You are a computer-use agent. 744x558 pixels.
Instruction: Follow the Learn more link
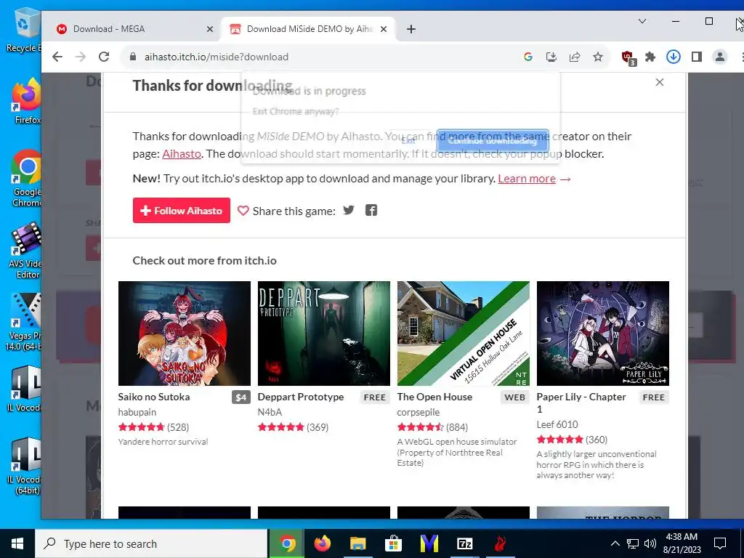point(527,179)
